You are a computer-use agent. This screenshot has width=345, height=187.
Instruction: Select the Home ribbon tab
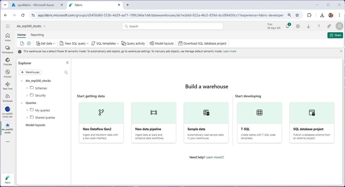pos(22,35)
